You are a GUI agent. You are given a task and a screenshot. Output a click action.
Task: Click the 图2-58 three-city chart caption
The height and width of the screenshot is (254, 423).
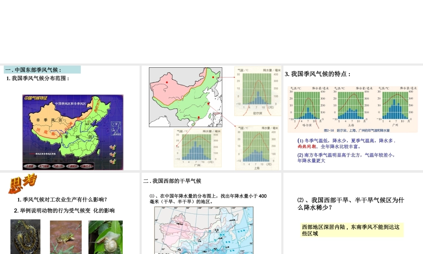click(357, 130)
